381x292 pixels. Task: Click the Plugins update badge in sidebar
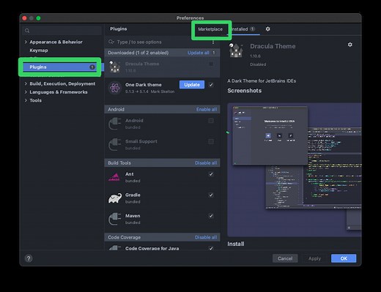tap(92, 67)
